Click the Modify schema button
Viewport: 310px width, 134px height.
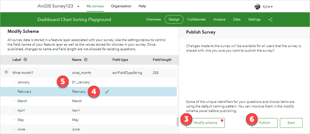(205, 123)
